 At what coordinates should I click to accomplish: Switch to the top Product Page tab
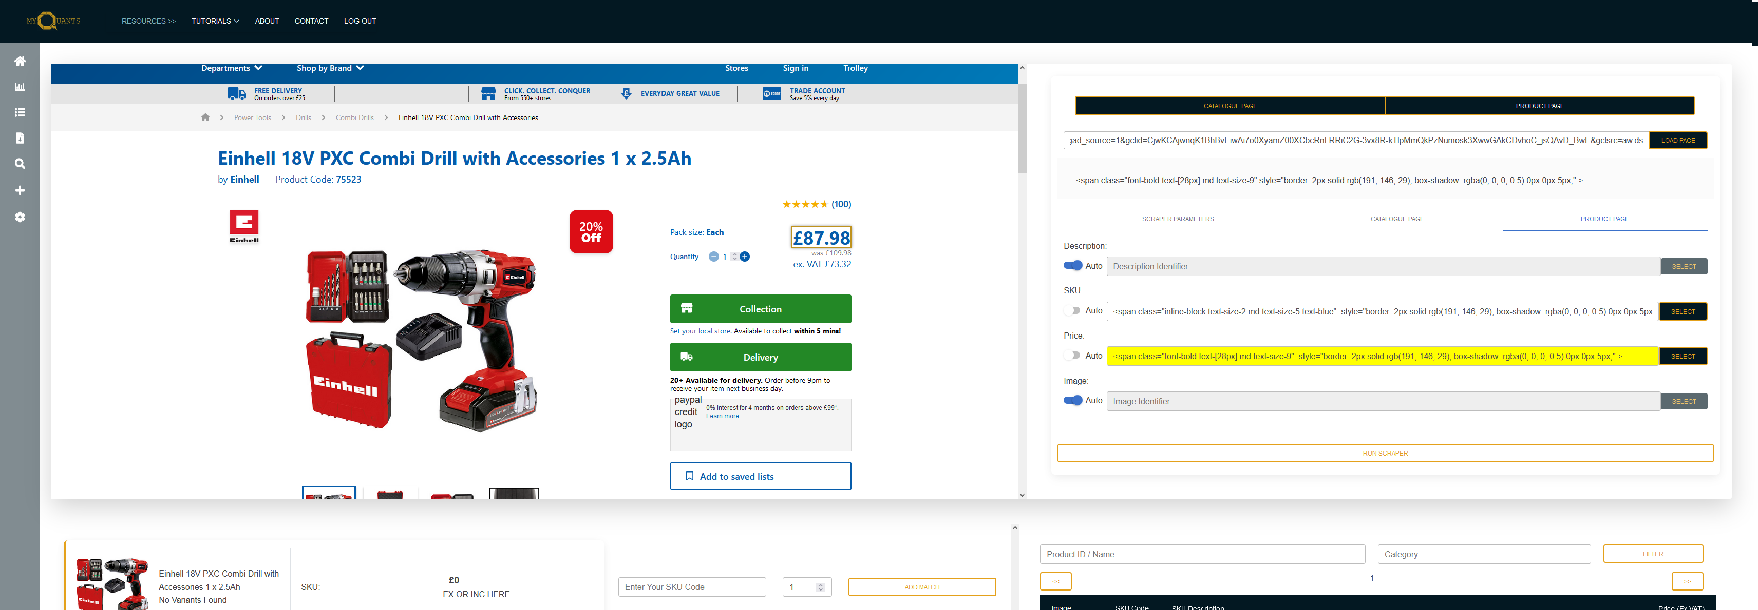pyautogui.click(x=1540, y=106)
